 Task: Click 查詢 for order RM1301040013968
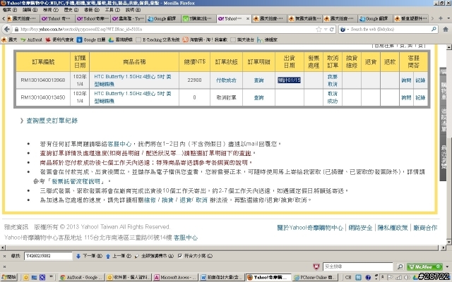258,80
